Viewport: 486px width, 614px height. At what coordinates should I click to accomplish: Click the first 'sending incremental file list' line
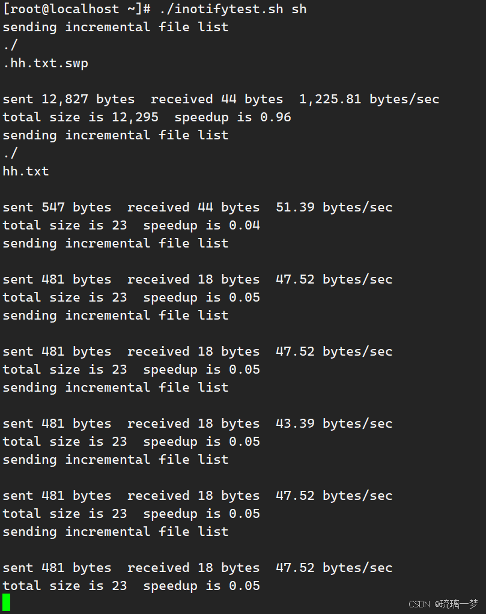(x=115, y=27)
